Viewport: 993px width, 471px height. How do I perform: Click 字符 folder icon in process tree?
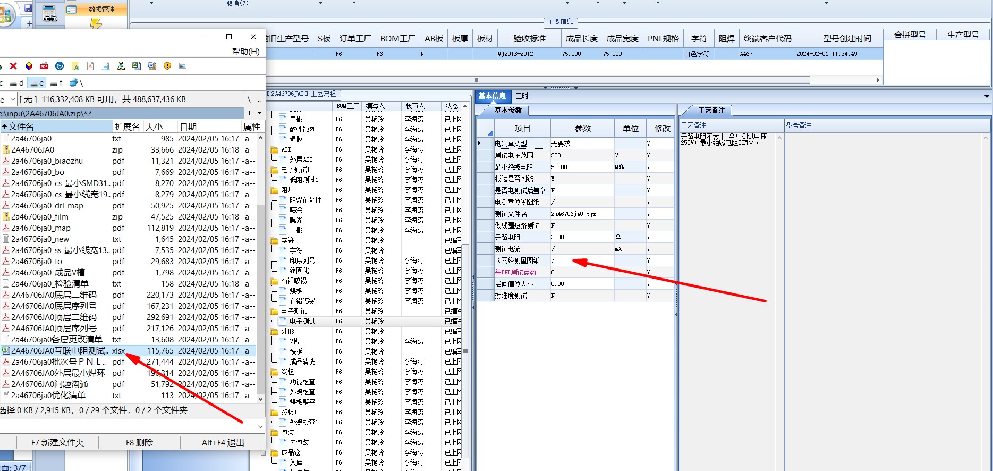274,241
